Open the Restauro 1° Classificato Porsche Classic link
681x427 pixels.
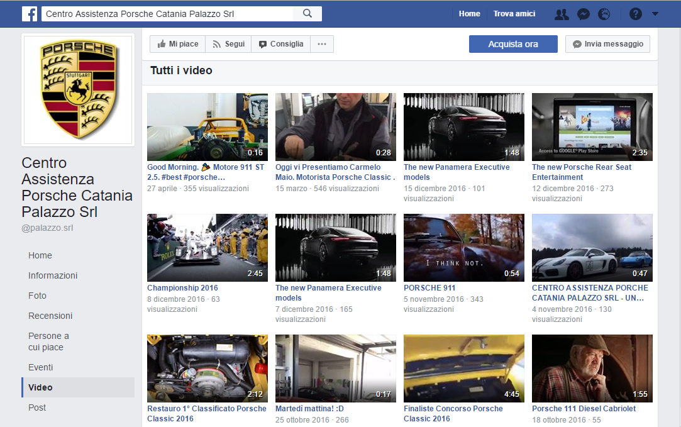pyautogui.click(x=207, y=414)
